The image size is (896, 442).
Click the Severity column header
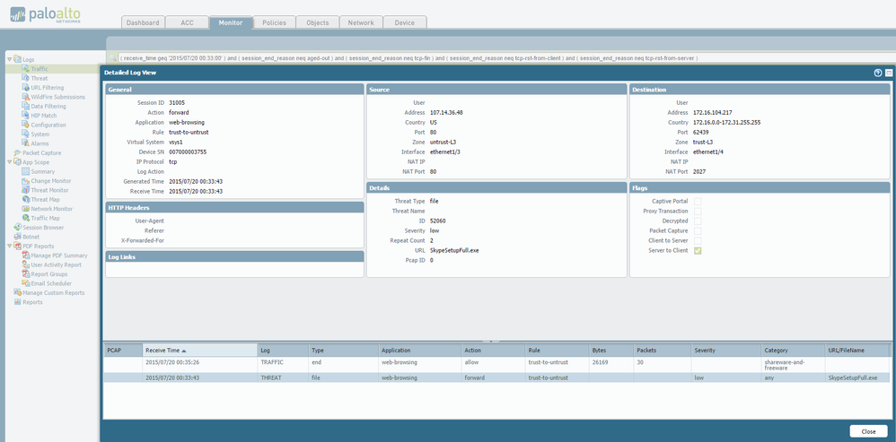pos(726,351)
